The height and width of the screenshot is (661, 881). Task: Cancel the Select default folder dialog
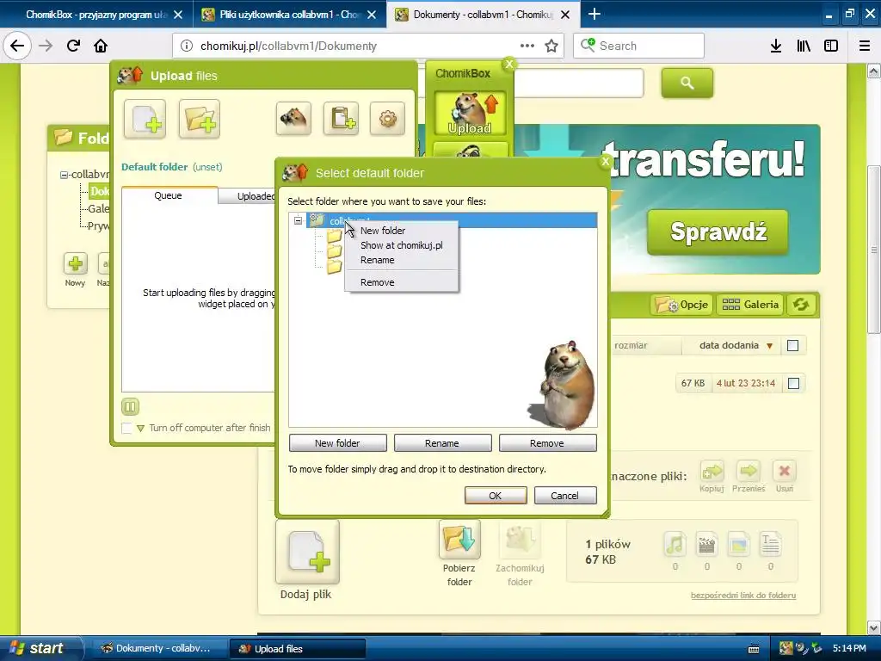[564, 495]
